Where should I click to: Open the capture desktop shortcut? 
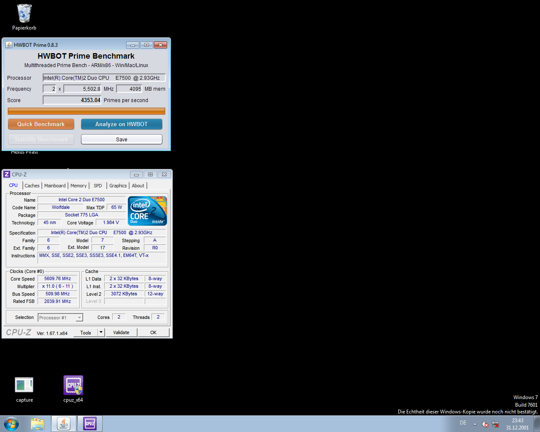tap(24, 389)
